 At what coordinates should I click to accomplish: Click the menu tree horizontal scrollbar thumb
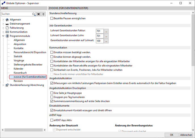[x=24, y=130]
